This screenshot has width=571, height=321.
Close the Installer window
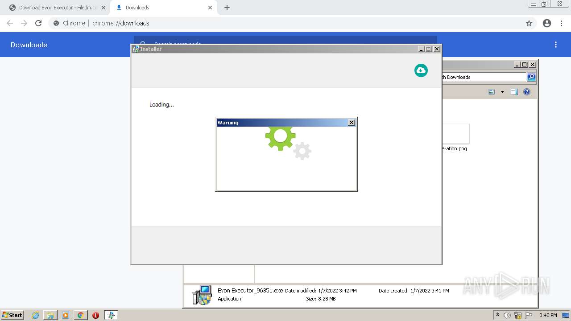(x=437, y=49)
